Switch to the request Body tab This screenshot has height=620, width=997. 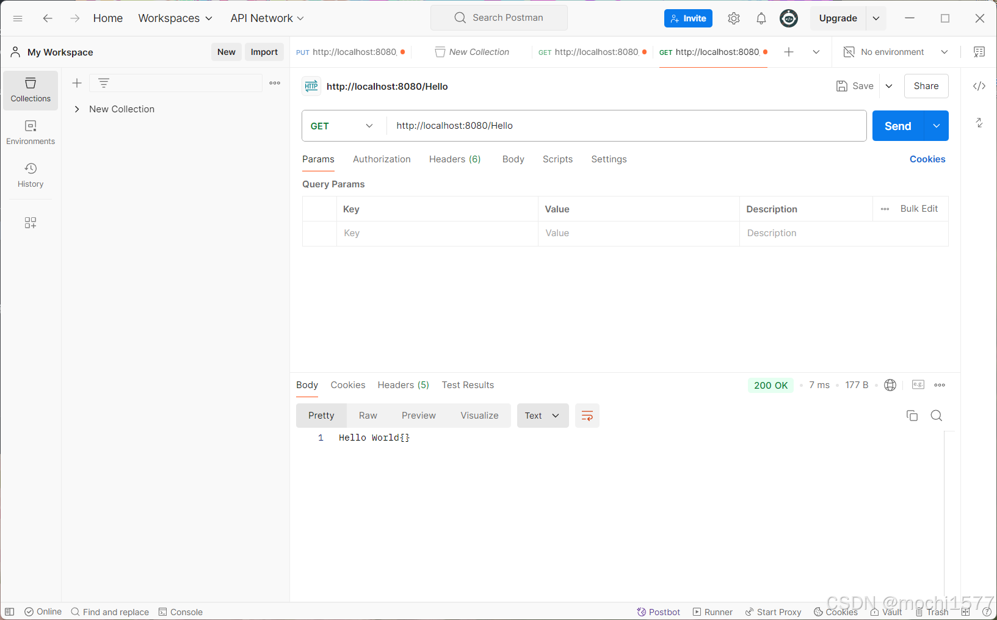(513, 159)
